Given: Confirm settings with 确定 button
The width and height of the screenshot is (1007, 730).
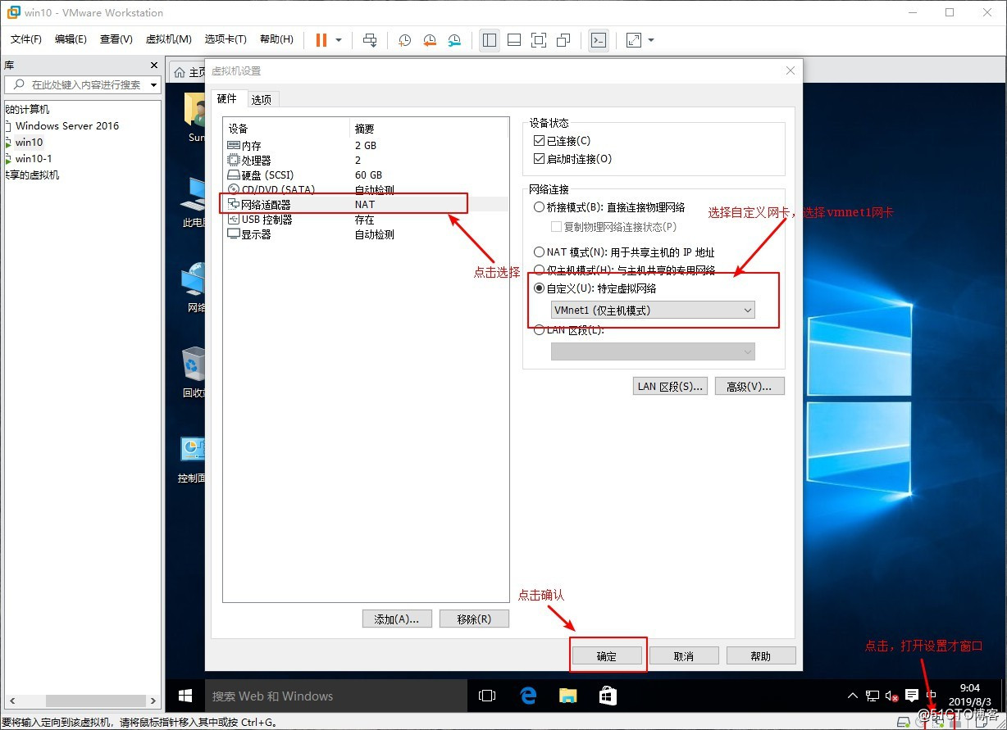Looking at the screenshot, I should tap(607, 655).
